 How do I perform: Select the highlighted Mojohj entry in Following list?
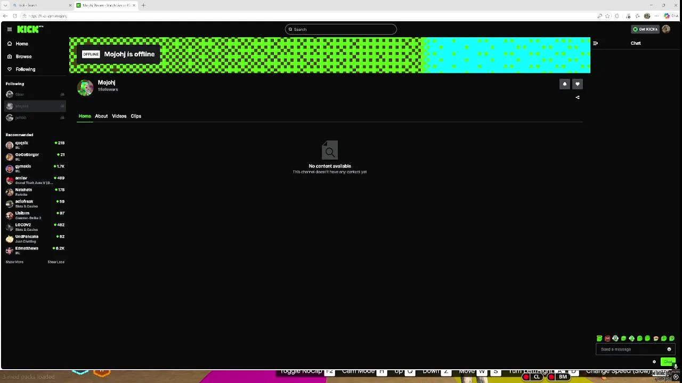(x=35, y=106)
